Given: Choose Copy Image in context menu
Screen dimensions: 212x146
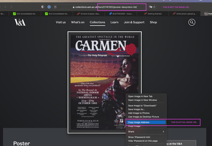Looking at the screenshot, I should pos(146,126).
